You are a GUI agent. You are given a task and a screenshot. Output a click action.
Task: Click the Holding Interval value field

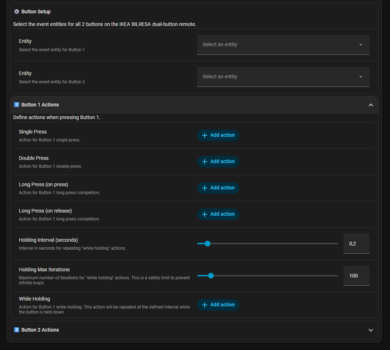pyautogui.click(x=356, y=244)
